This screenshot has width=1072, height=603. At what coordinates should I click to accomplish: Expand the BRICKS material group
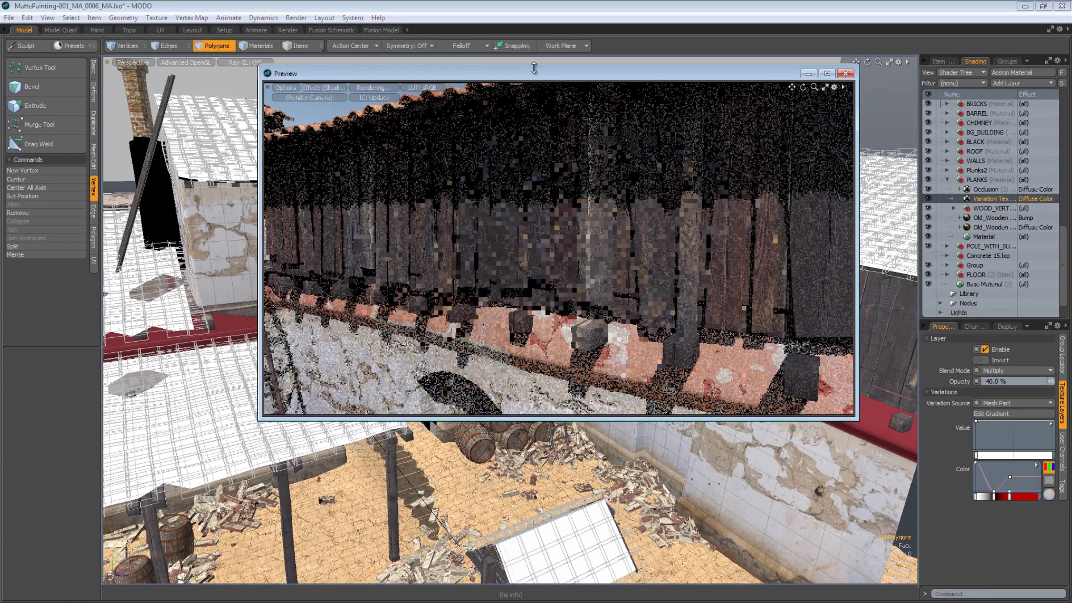947,104
